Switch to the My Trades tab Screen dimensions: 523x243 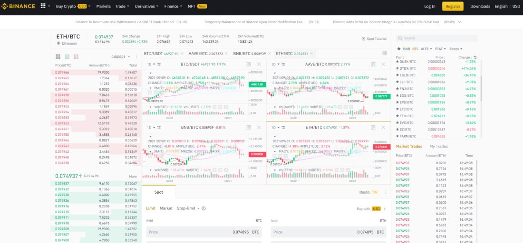pyautogui.click(x=439, y=147)
